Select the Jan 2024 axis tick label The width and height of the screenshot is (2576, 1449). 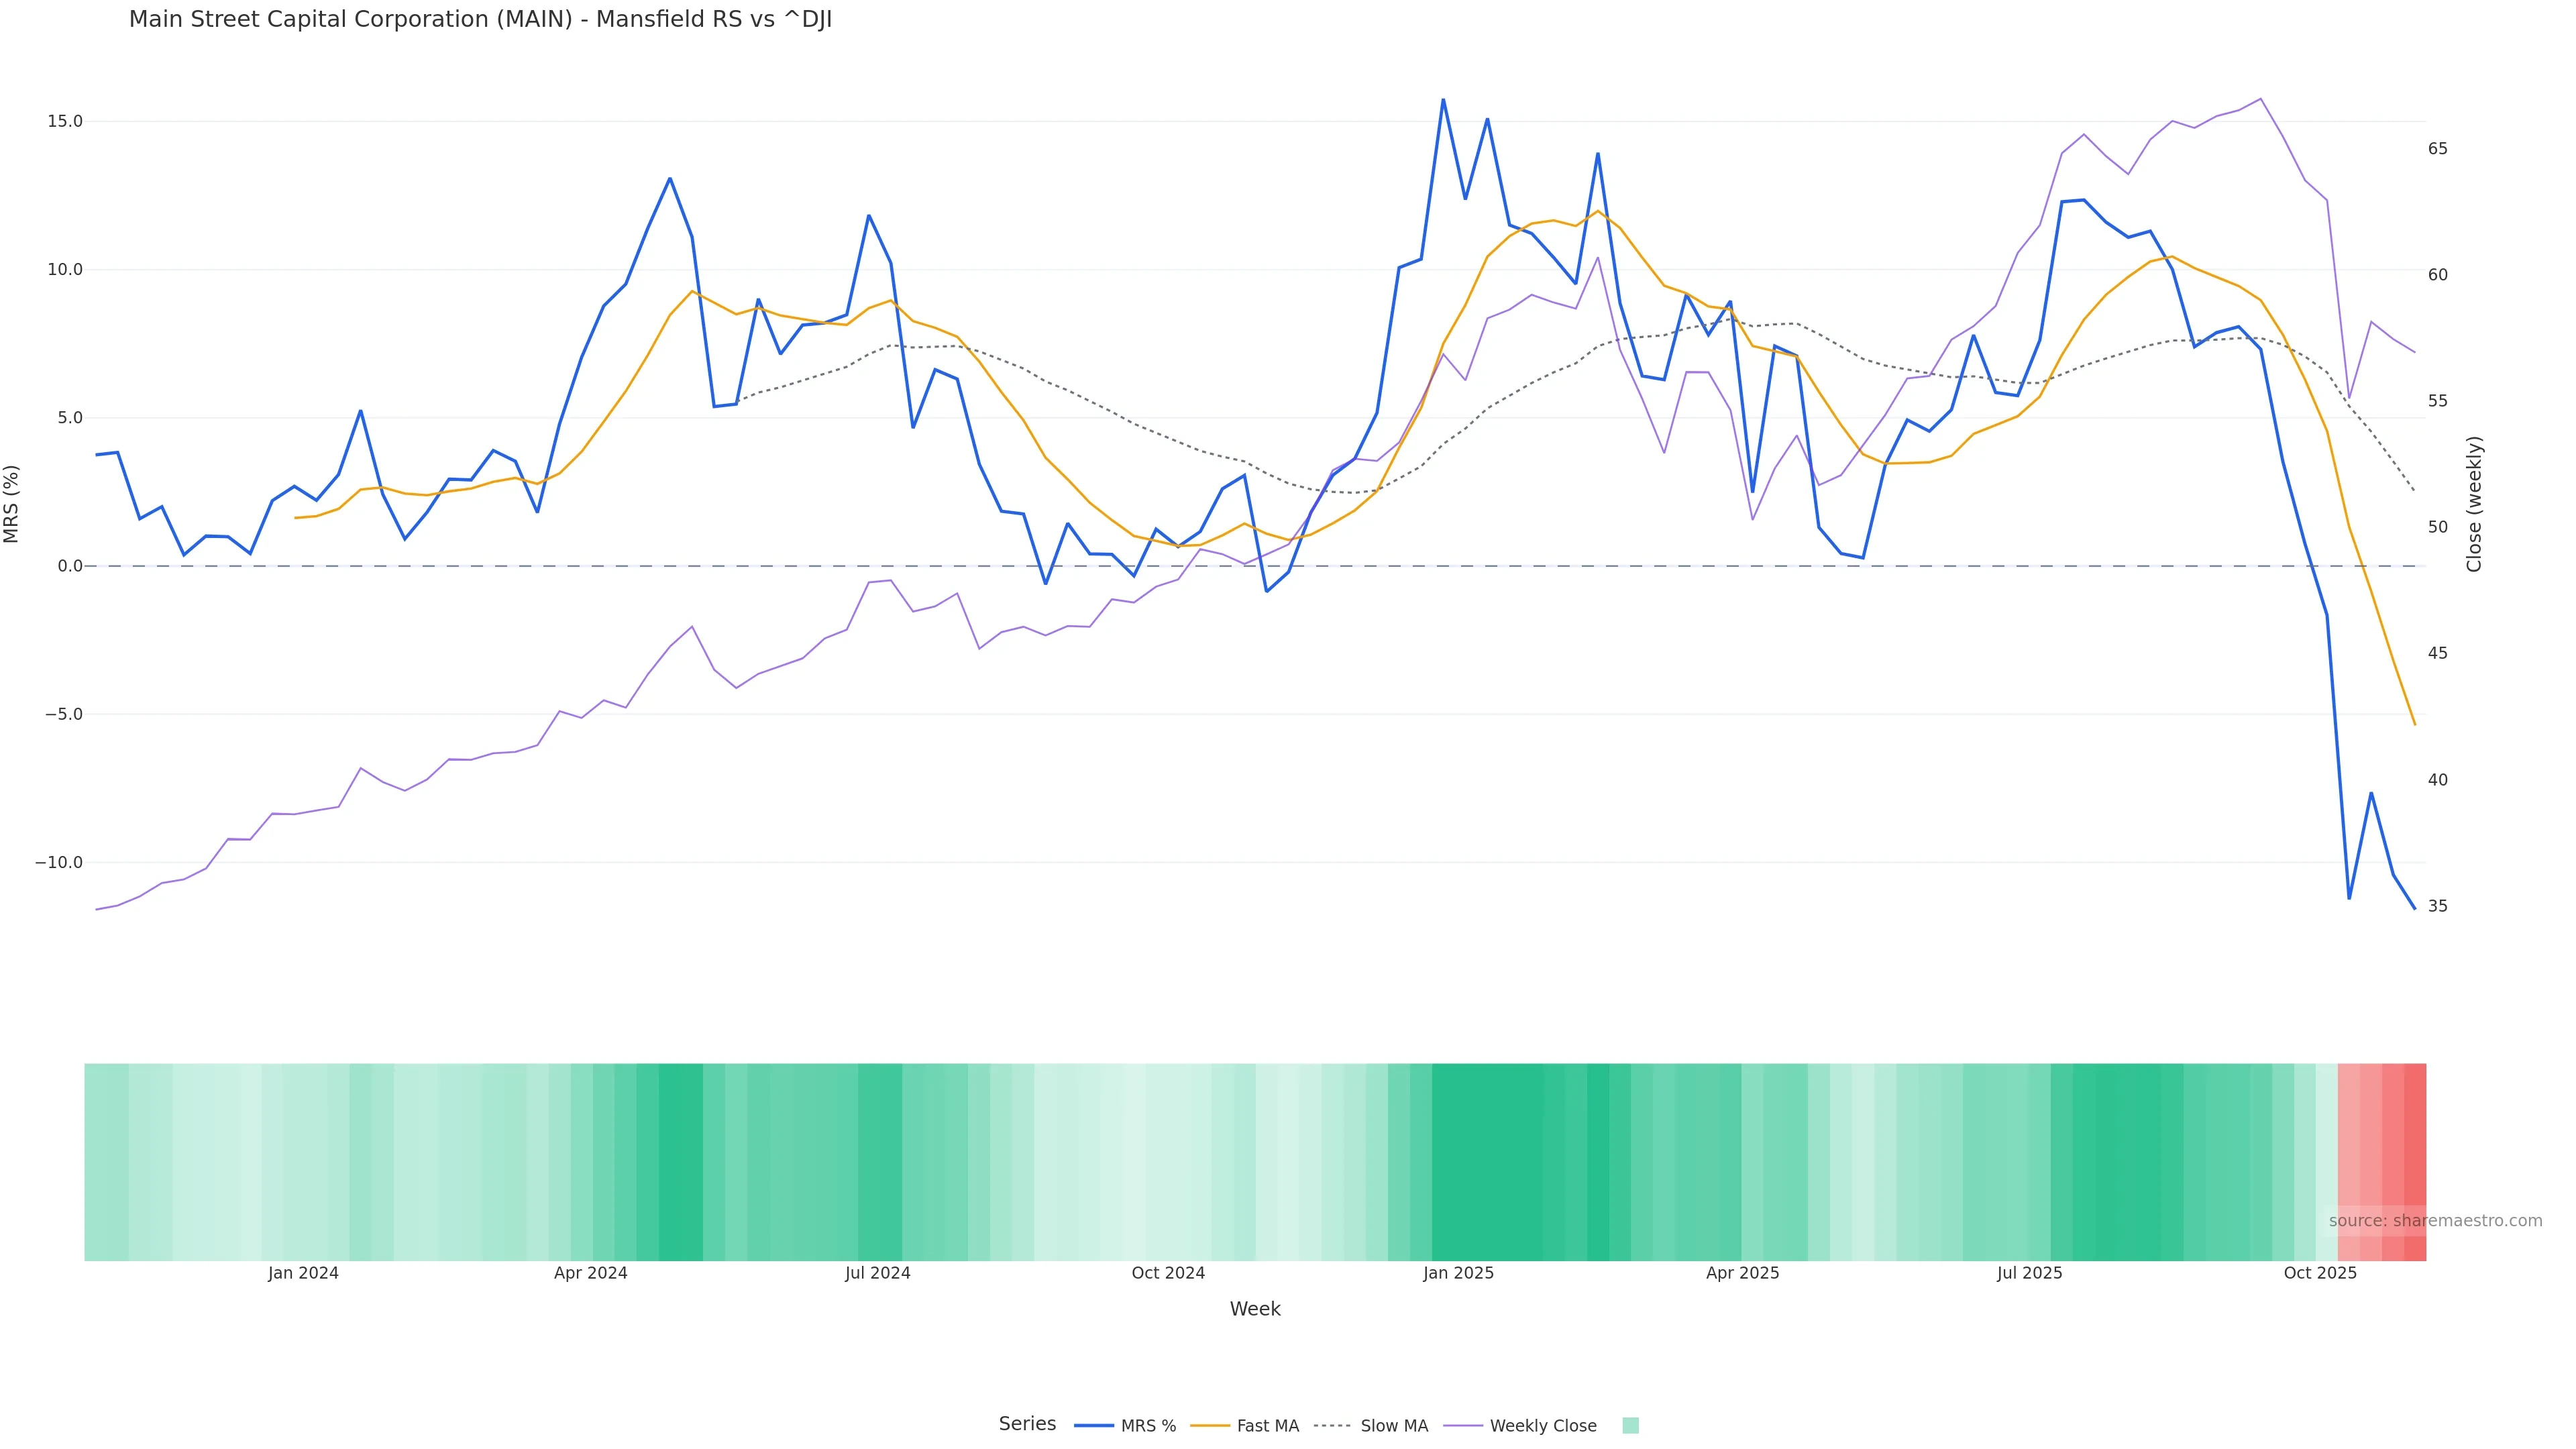(x=303, y=1273)
